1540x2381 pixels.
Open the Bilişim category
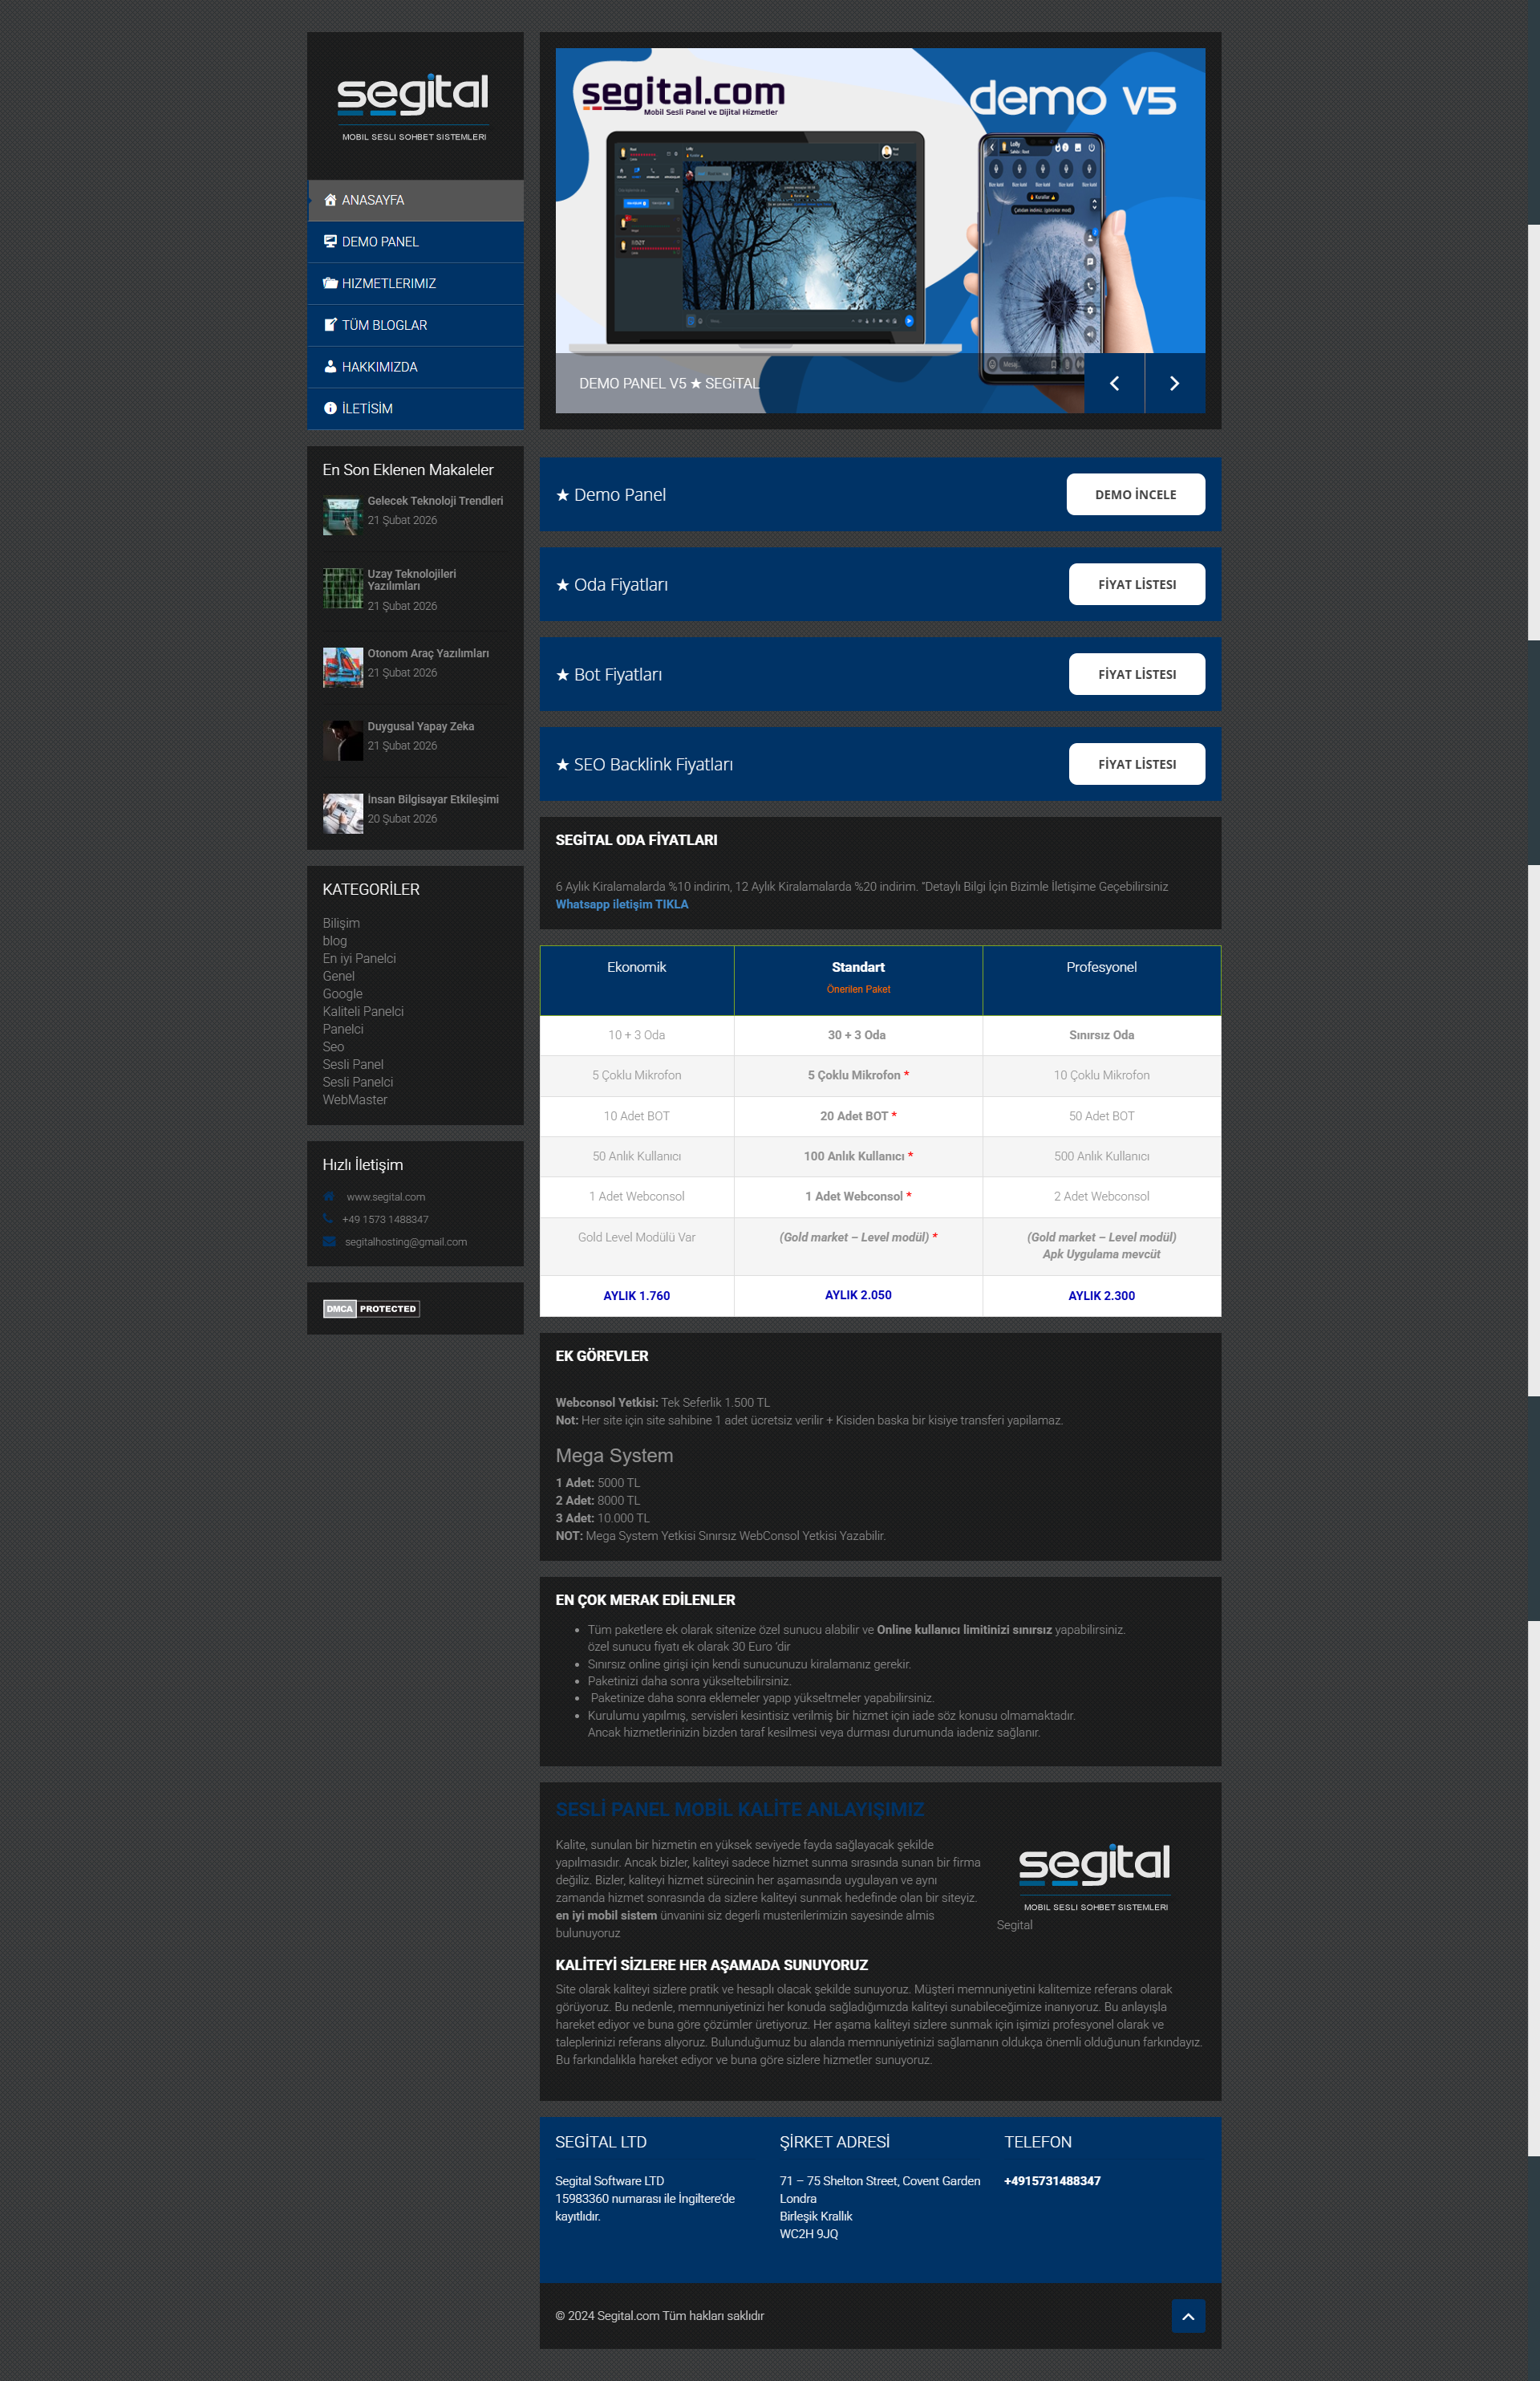point(341,924)
